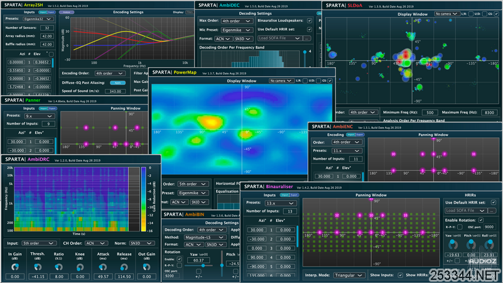Open Order dropdown in AmbiENC

pos(347,142)
